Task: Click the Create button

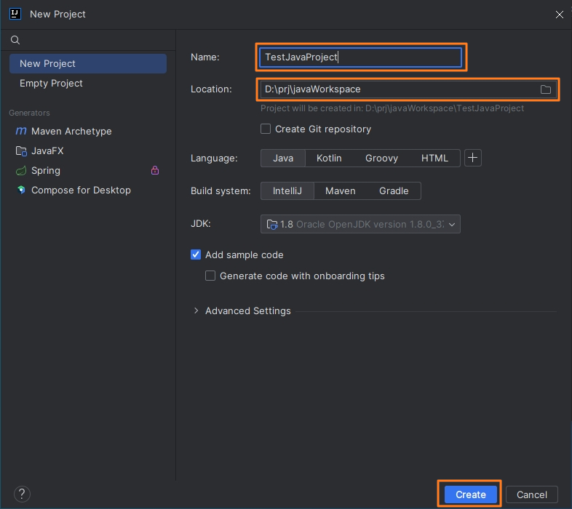Action: coord(471,494)
